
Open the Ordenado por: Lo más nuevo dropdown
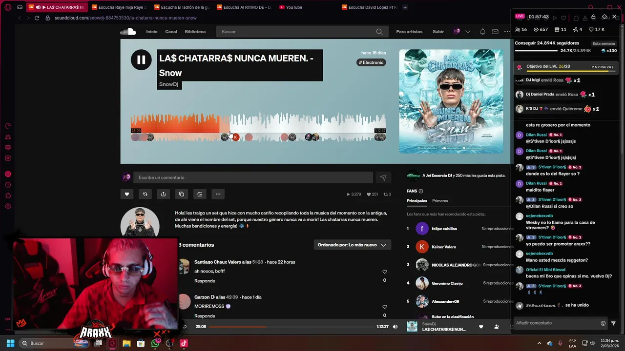352,245
